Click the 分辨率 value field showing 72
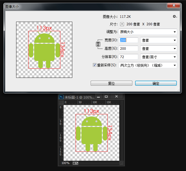The height and width of the screenshot is (171, 186). (x=128, y=57)
